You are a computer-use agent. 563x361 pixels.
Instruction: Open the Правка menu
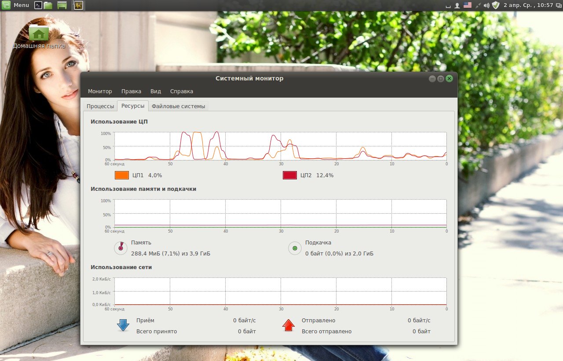click(131, 91)
